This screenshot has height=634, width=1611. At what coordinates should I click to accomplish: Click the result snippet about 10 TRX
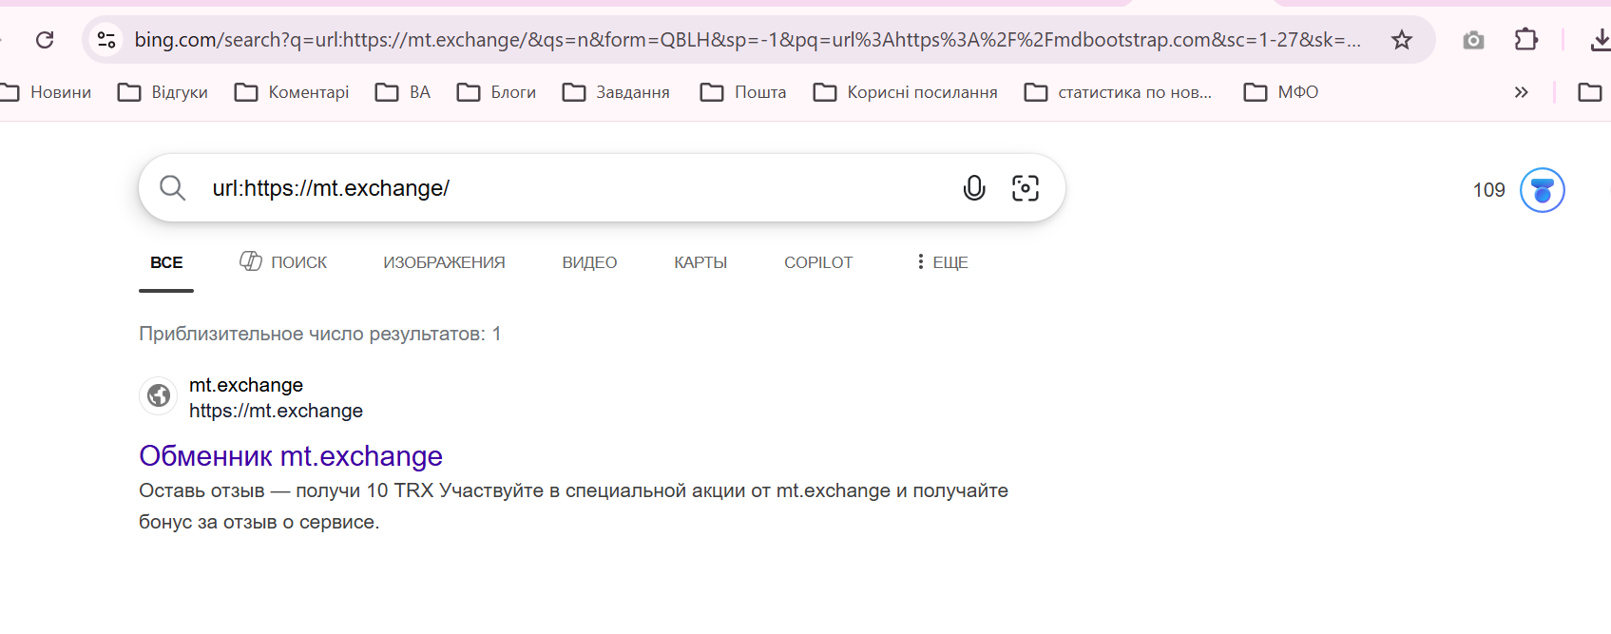pyautogui.click(x=573, y=506)
